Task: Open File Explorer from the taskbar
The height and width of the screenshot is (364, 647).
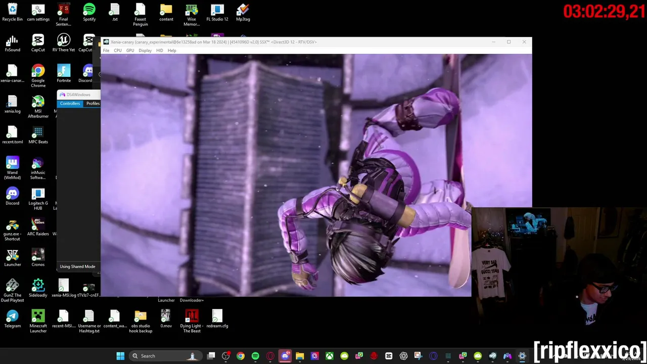Action: coord(300,356)
